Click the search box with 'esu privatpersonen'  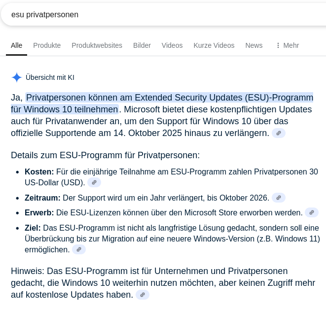[x=148, y=15]
